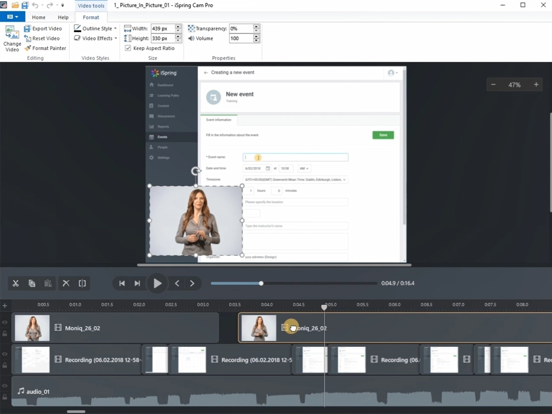Click the Reset Video button
Viewport: 552px width, 414px height.
click(42, 38)
